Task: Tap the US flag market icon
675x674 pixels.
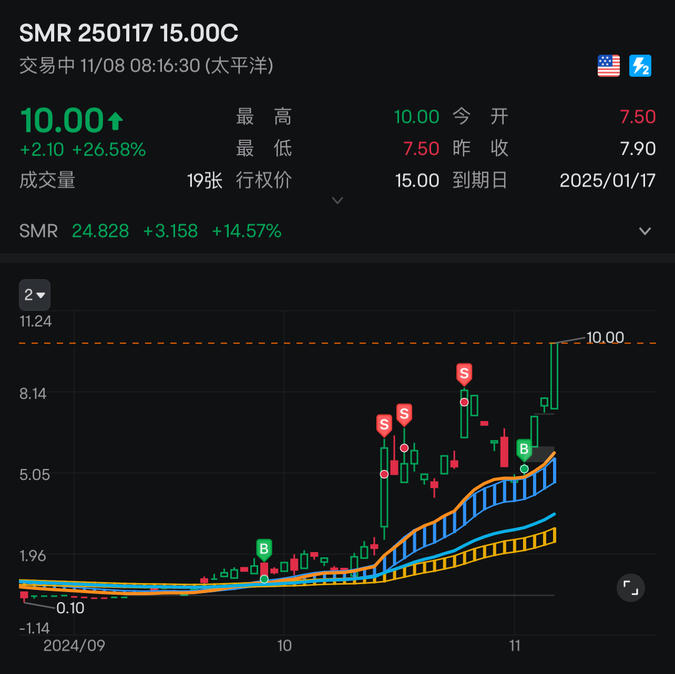Action: (609, 66)
